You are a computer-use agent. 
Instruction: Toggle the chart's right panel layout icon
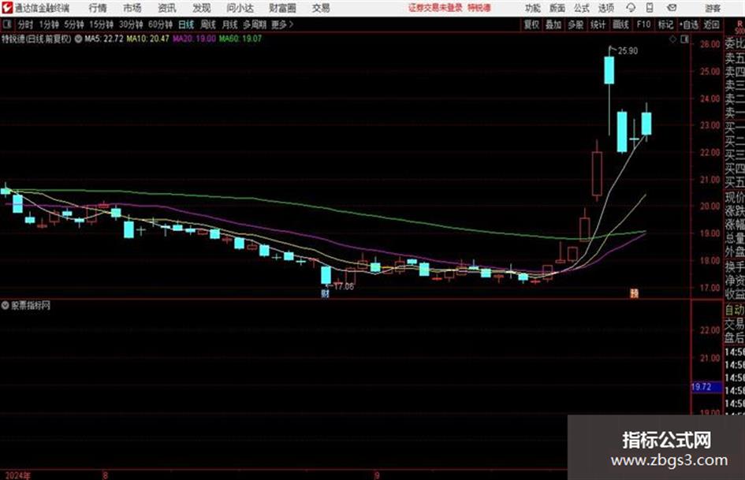coord(684,39)
